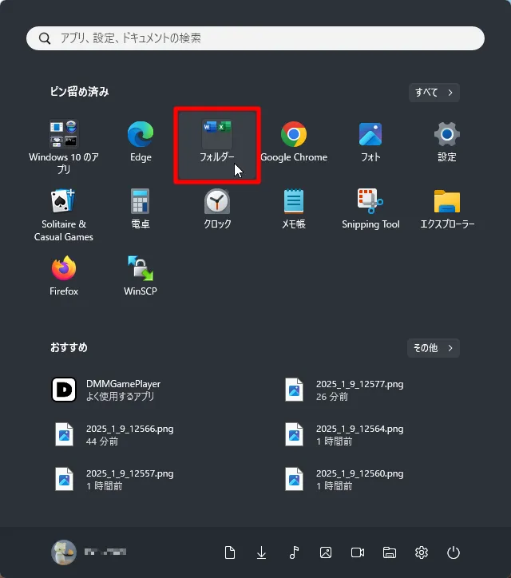
Task: Launch WinSCP
Action: click(141, 276)
